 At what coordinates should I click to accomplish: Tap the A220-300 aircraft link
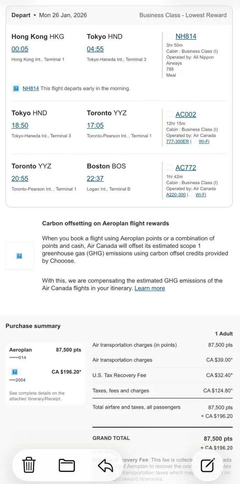point(176,195)
